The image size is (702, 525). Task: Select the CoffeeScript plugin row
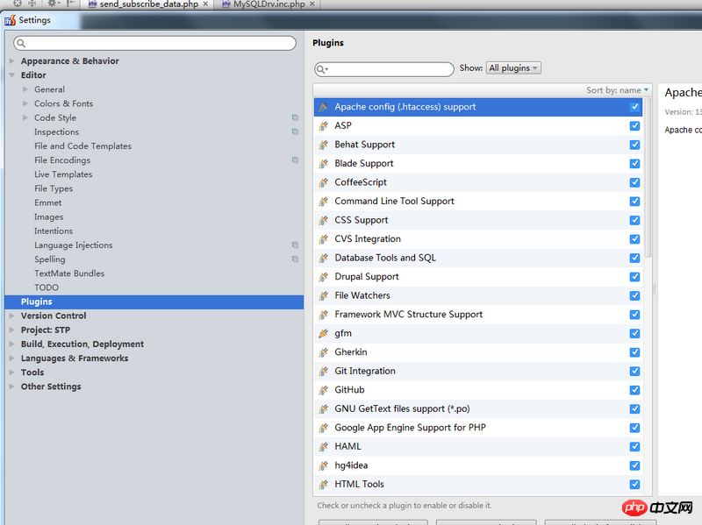pos(477,182)
